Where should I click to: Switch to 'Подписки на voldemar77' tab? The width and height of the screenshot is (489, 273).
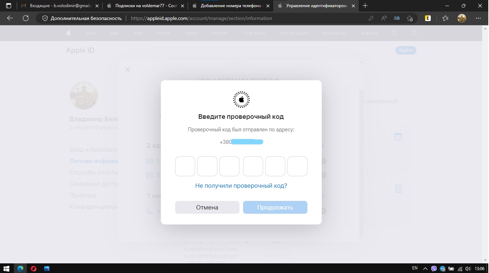(146, 6)
